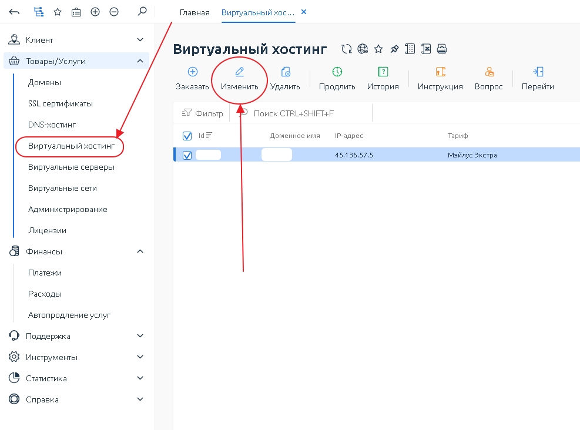This screenshot has height=430, width=580.
Task: Open the Фильтр panel
Action: point(202,113)
